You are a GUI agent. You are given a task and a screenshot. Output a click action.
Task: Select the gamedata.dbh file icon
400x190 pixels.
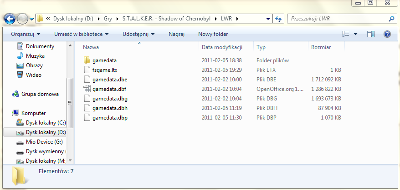(x=87, y=108)
